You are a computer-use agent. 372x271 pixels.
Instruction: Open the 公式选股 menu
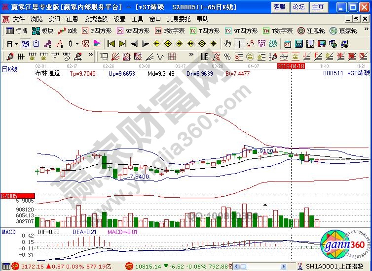pyautogui.click(x=96, y=19)
